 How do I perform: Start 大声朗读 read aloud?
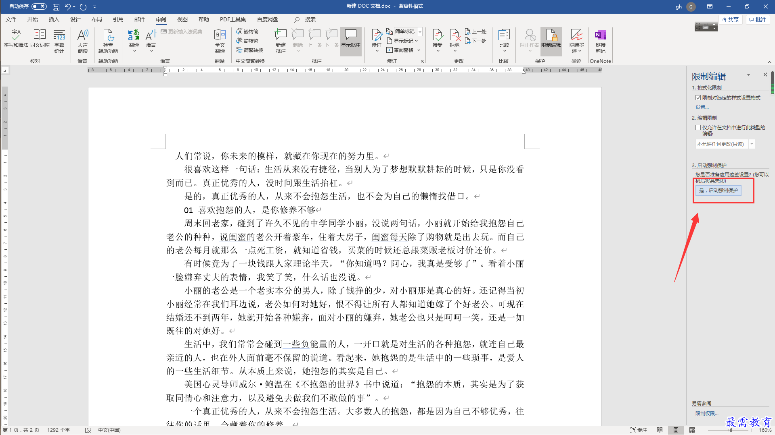click(x=83, y=41)
